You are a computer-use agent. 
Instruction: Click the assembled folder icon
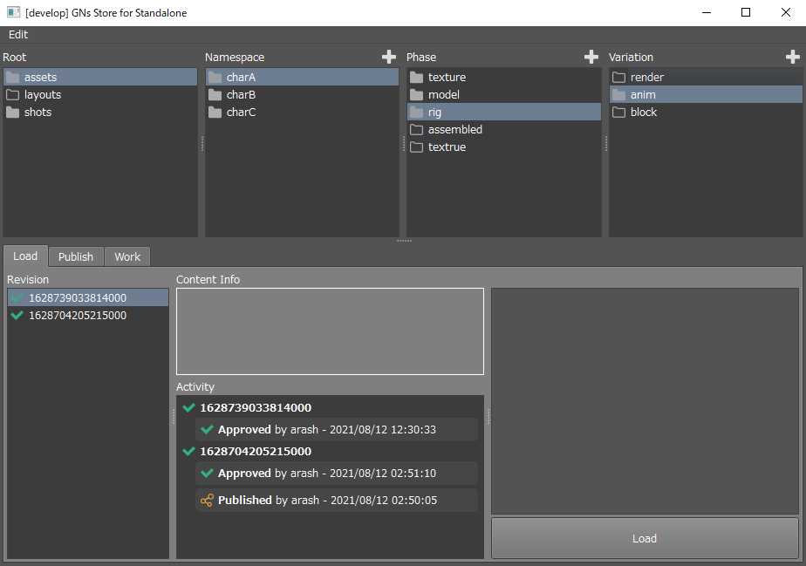point(417,130)
